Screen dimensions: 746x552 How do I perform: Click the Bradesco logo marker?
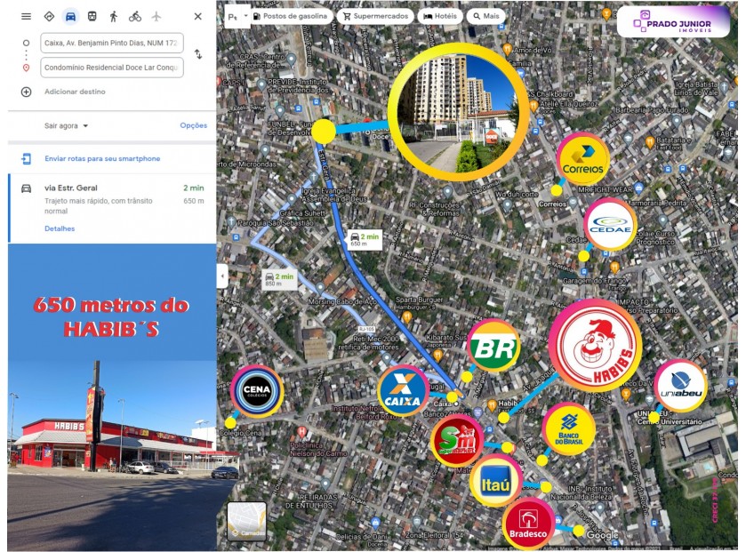tap(528, 524)
